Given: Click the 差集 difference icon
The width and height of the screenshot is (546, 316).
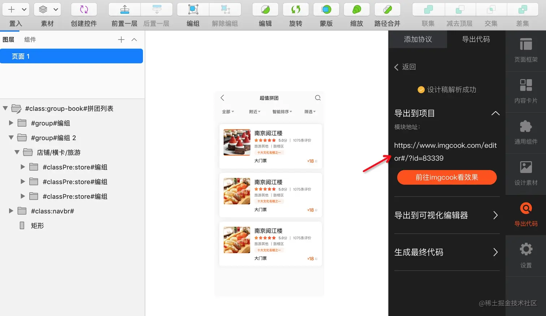Looking at the screenshot, I should [523, 9].
